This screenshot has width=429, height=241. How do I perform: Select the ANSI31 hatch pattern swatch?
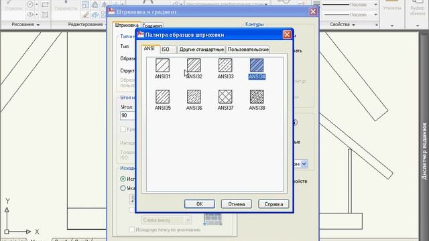pos(162,66)
